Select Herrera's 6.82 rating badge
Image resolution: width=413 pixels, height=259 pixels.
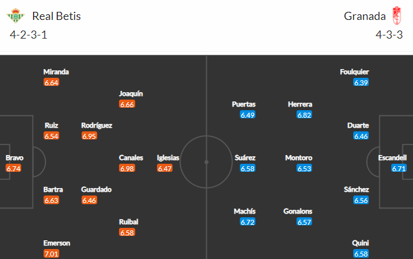[x=304, y=115]
